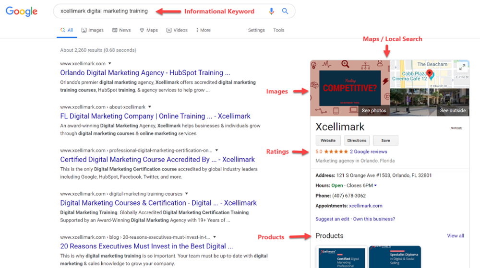Expand the hours dropdown next to Closes 6PM
This screenshot has height=268, width=480.
(x=375, y=186)
